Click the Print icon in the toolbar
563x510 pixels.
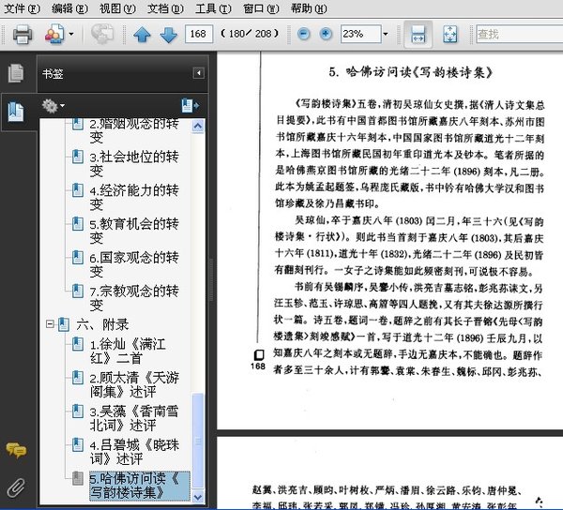tap(23, 35)
